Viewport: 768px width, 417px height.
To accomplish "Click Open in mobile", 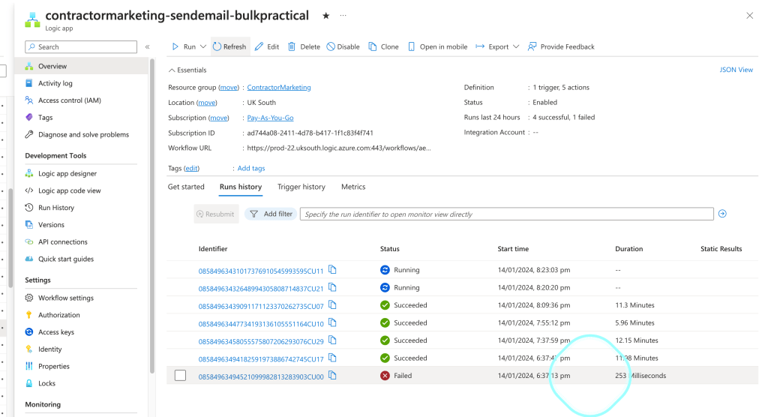I will pos(437,46).
